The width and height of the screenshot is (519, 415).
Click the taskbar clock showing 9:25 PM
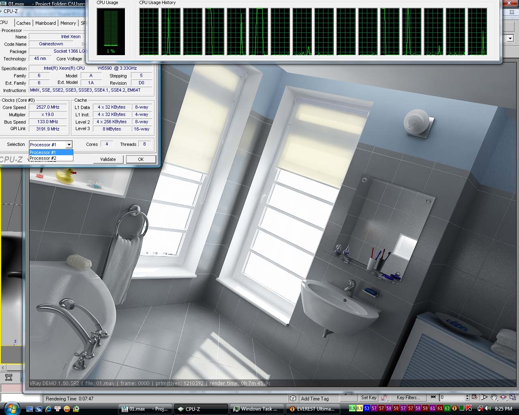[503, 409]
